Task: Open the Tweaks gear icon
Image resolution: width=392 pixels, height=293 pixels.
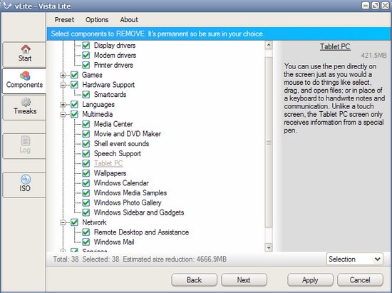Action: [26, 102]
